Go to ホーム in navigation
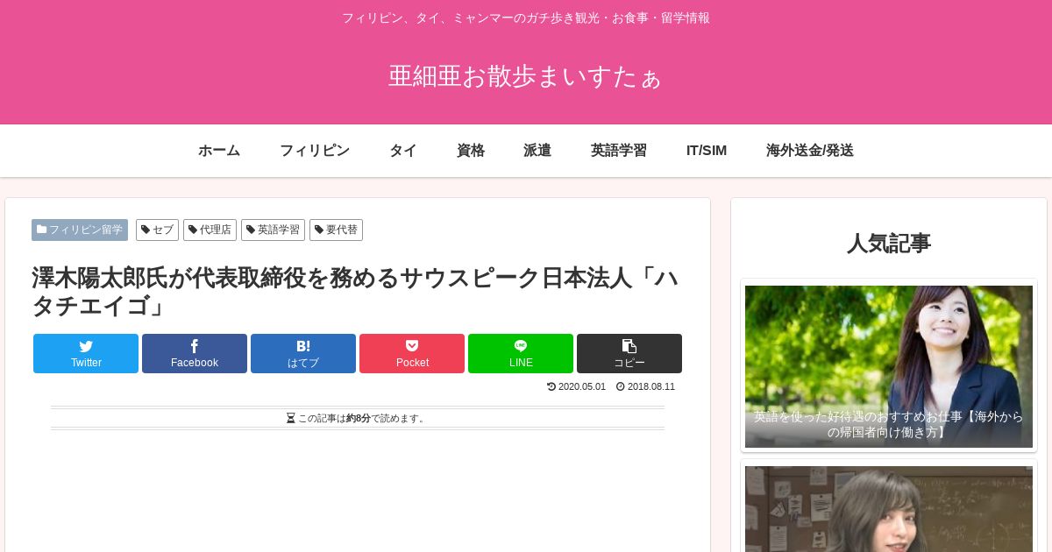This screenshot has width=1052, height=552. pyautogui.click(x=219, y=151)
